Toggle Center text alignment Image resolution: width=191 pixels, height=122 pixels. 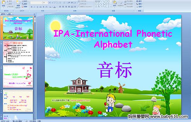[63, 7]
